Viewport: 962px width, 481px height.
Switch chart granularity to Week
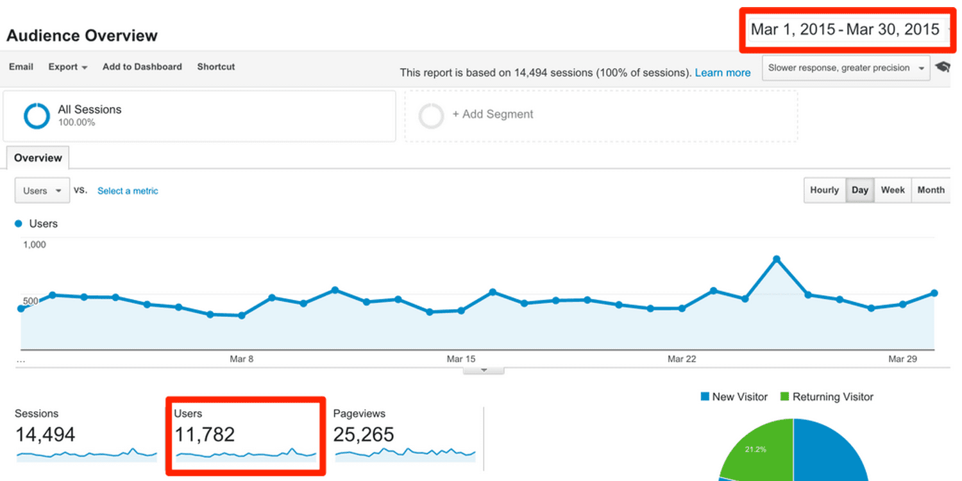click(893, 190)
